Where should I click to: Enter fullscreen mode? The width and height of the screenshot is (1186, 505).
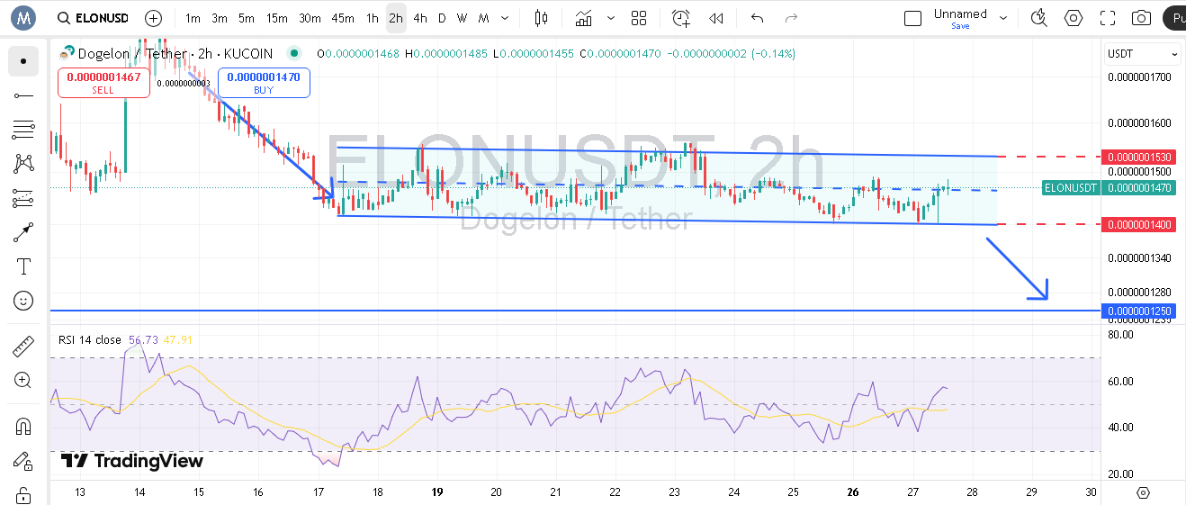1108,18
